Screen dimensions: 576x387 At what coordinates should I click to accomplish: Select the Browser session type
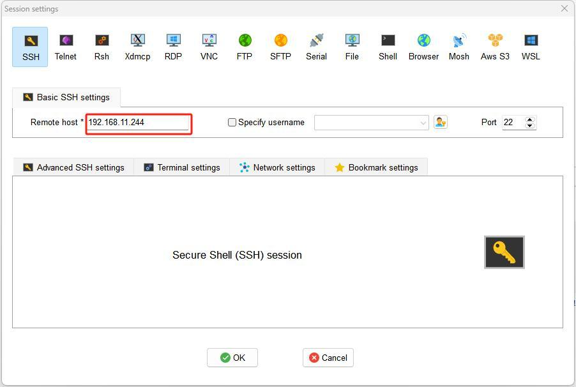coord(423,47)
